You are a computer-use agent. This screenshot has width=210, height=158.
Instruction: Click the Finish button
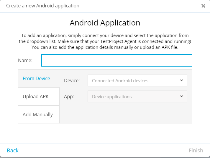196,151
